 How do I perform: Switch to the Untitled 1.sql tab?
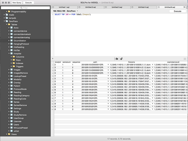[64, 7]
